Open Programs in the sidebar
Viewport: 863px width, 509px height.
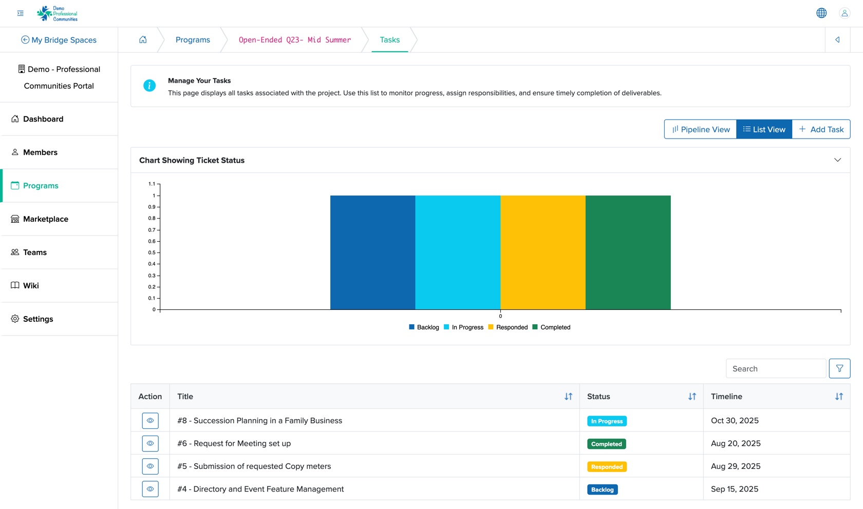59,186
